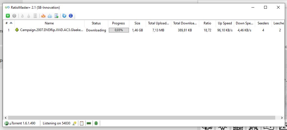The image size is (287, 130).
Task: Sort list by Leechers column header
Action: click(278, 23)
